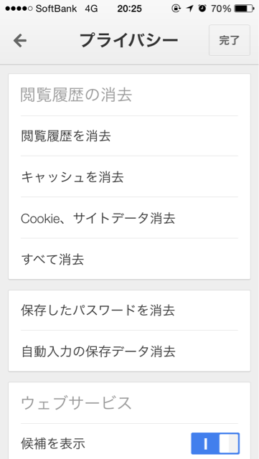Image resolution: width=259 pixels, height=459 pixels.
Task: Tap the SoftBank carrier label
Action: pyautogui.click(x=56, y=9)
